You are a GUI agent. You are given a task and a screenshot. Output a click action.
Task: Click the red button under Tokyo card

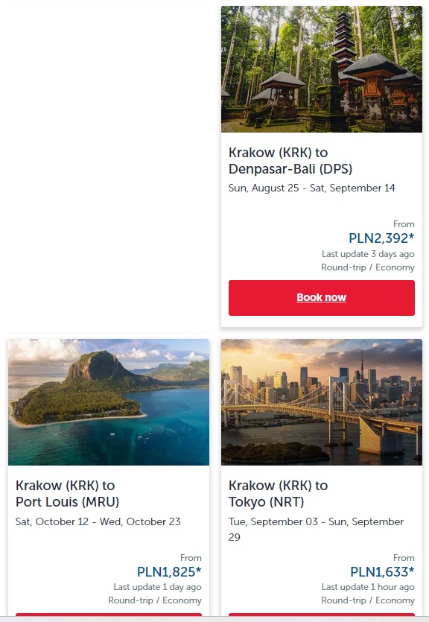pyautogui.click(x=322, y=615)
